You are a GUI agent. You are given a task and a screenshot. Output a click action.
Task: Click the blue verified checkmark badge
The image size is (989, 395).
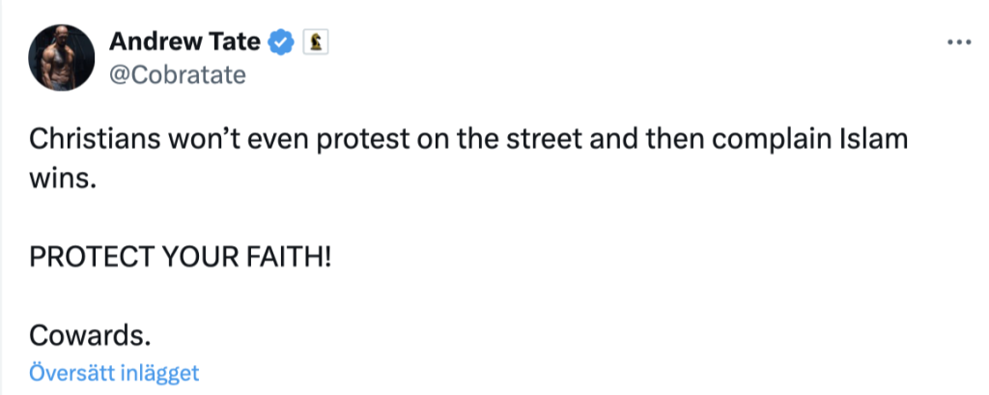[281, 42]
